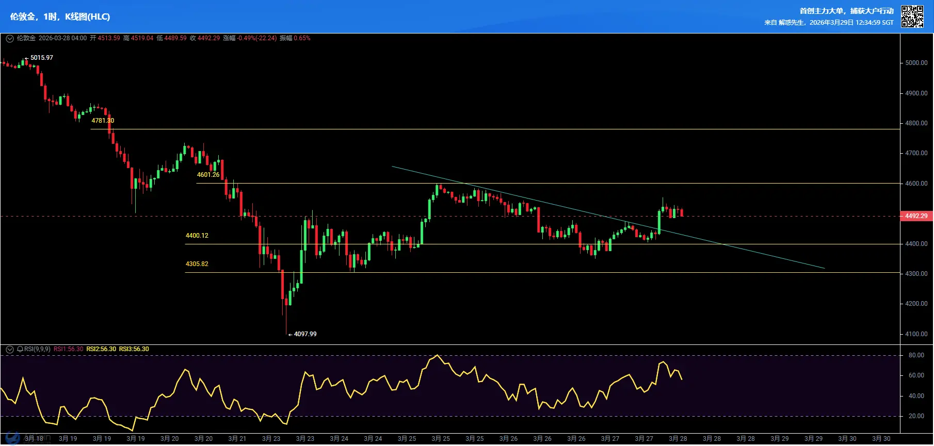Click the 80.00 RSI axis label

(x=916, y=355)
